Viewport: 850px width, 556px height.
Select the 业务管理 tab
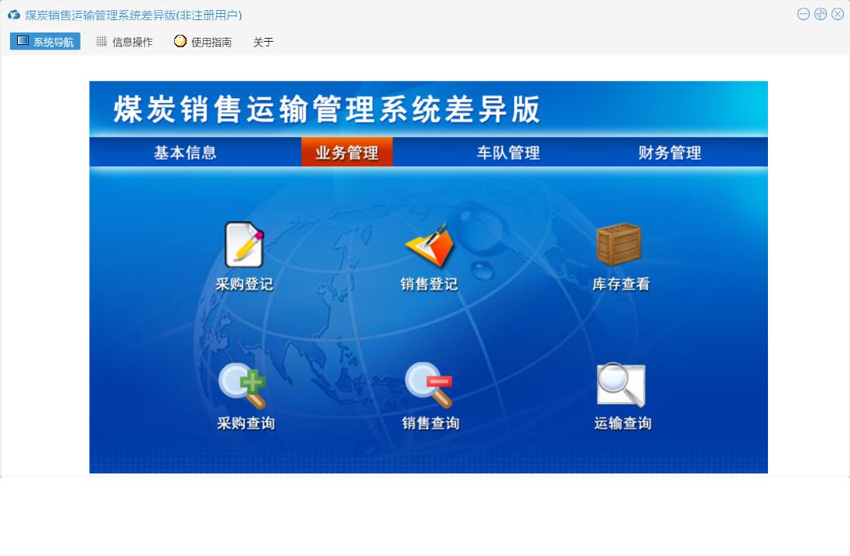pyautogui.click(x=347, y=153)
